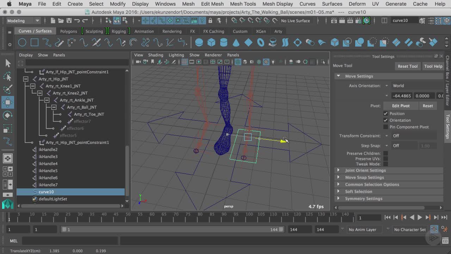The image size is (451, 254).
Task: Open the Modeling menu set dropdown
Action: pos(23,20)
